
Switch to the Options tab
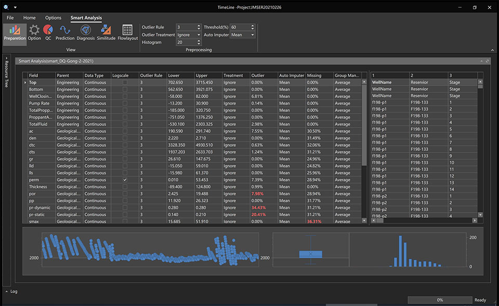pyautogui.click(x=53, y=18)
